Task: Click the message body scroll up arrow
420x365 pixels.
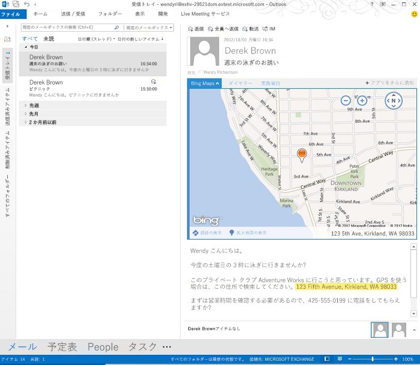Action: point(413,247)
